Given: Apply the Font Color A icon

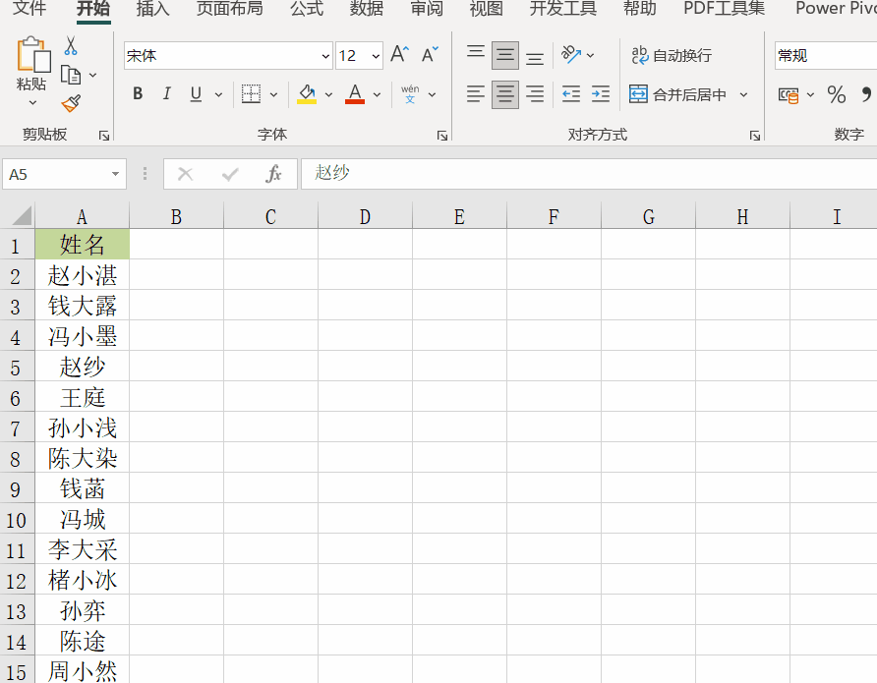Looking at the screenshot, I should pyautogui.click(x=353, y=93).
